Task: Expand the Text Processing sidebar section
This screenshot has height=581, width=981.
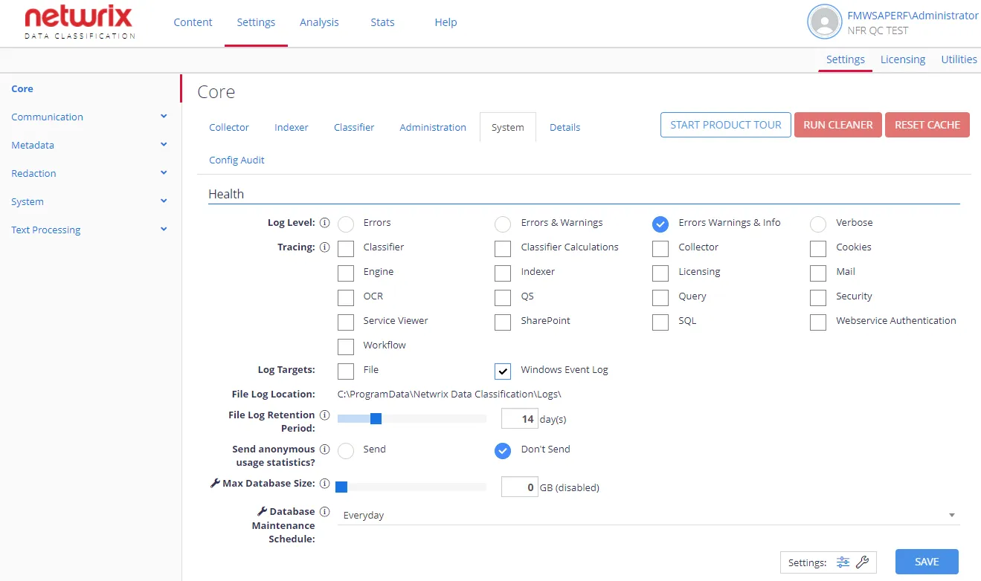Action: click(x=89, y=230)
